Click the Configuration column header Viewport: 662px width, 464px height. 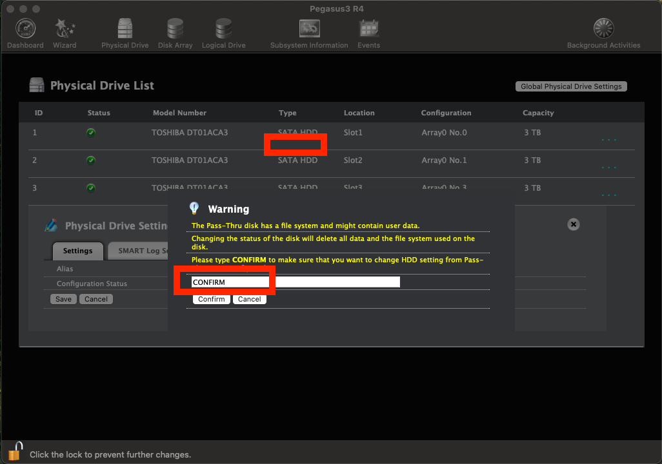pos(446,113)
